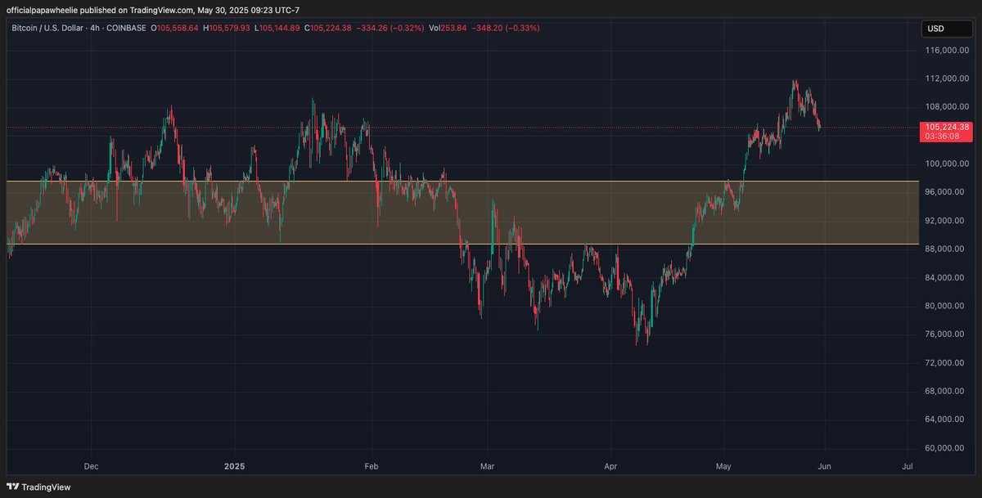This screenshot has height=498, width=982.
Task: Click the 03:36:08 candle countdown timer
Action: (942, 137)
